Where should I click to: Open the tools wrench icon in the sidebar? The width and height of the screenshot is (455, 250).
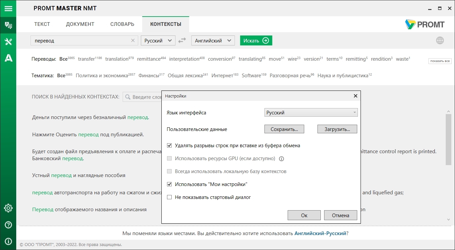pos(8,41)
